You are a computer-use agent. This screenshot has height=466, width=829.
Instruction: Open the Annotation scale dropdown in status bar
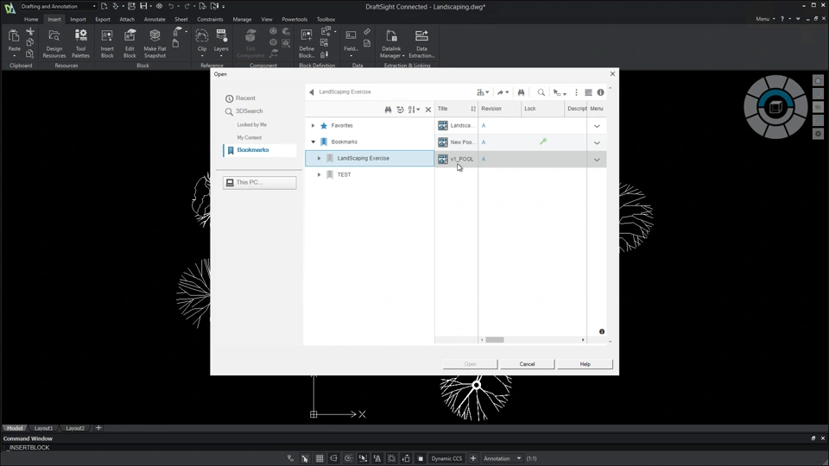tap(503, 458)
